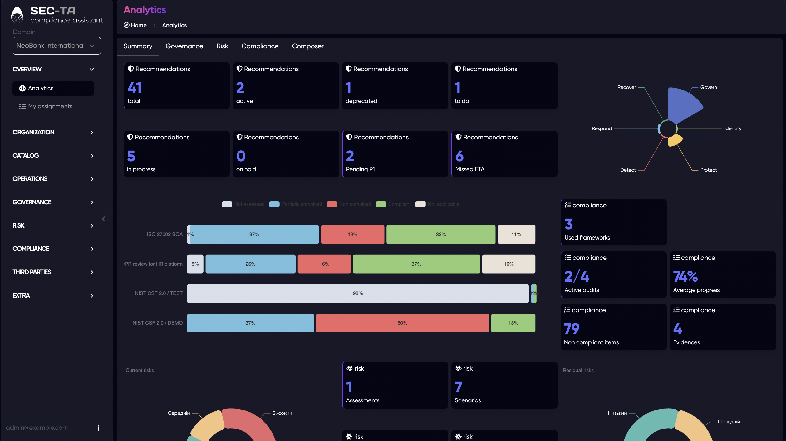Click the biohazard icon on Scenarios card
The image size is (786, 441).
458,368
